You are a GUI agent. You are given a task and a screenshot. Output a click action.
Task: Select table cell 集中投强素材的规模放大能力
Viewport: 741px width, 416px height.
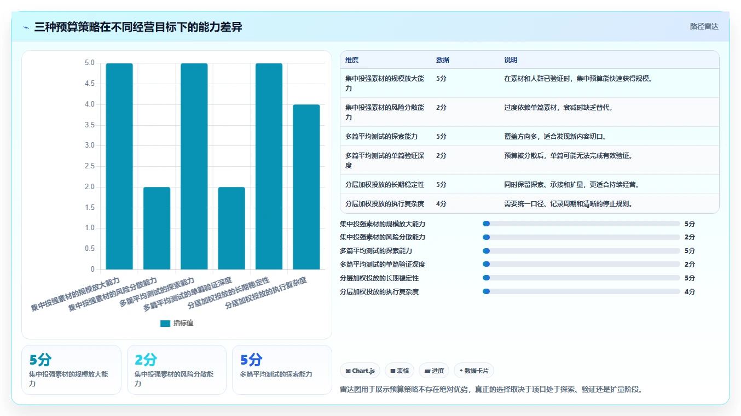[385, 83]
